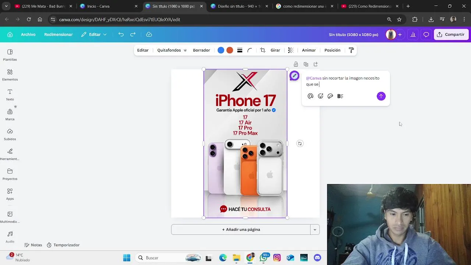The height and width of the screenshot is (265, 471).
Task: Expand the Editar mode dropdown
Action: click(x=94, y=34)
